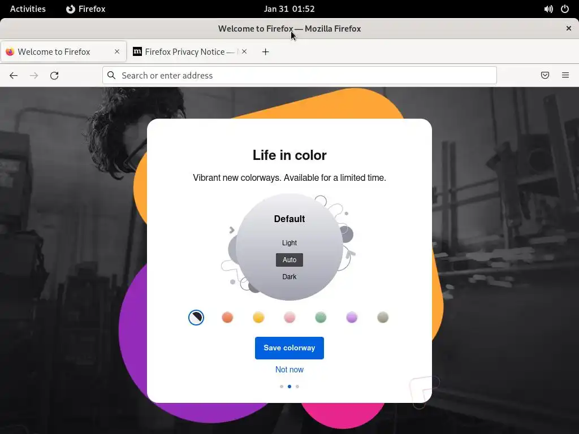Choose the gray-olive colorway swatch
579x434 pixels.
click(383, 318)
